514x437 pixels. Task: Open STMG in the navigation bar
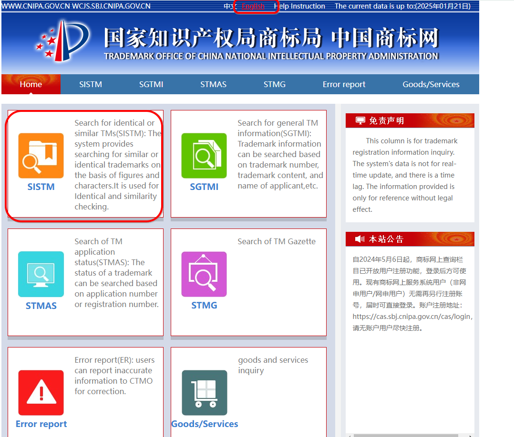(274, 84)
